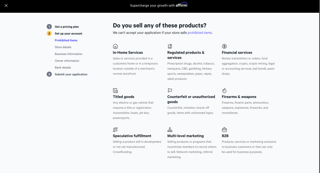This screenshot has height=173, width=320.
Task: Select step 1 Get a pricing plan
Action: tap(63, 27)
